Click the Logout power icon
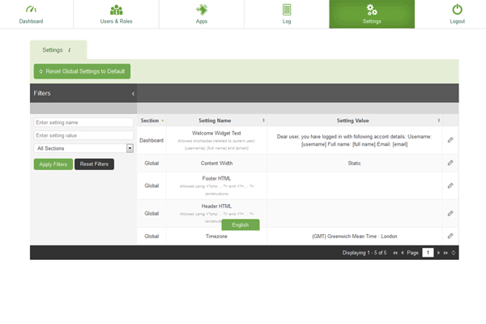Viewport: 486px width, 324px height. 457,11
